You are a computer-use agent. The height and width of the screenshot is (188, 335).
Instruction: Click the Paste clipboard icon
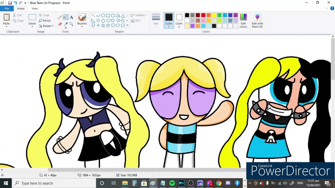[6, 17]
